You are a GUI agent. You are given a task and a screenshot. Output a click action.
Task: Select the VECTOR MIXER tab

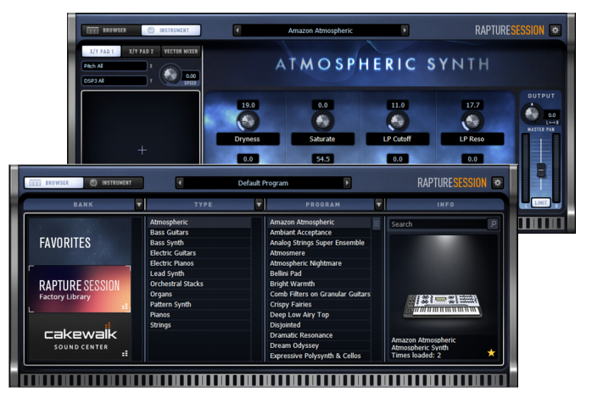181,52
